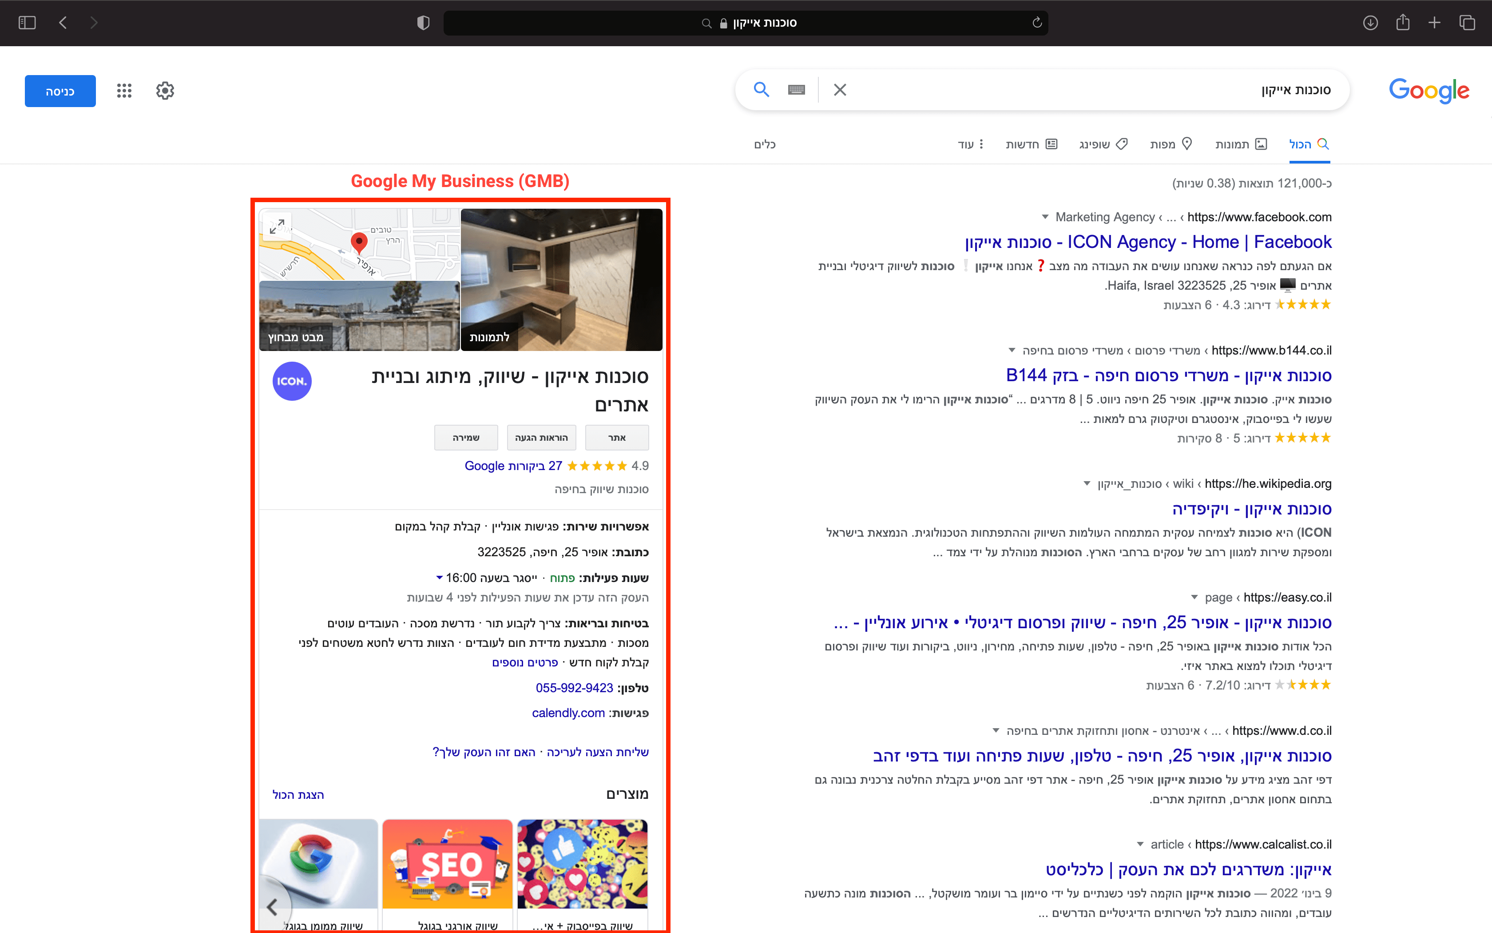The image size is (1492, 933).
Task: Open a new tab with the plus icon
Action: [1435, 23]
